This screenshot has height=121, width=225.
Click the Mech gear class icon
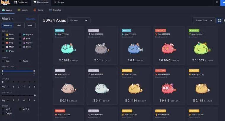(7, 47)
